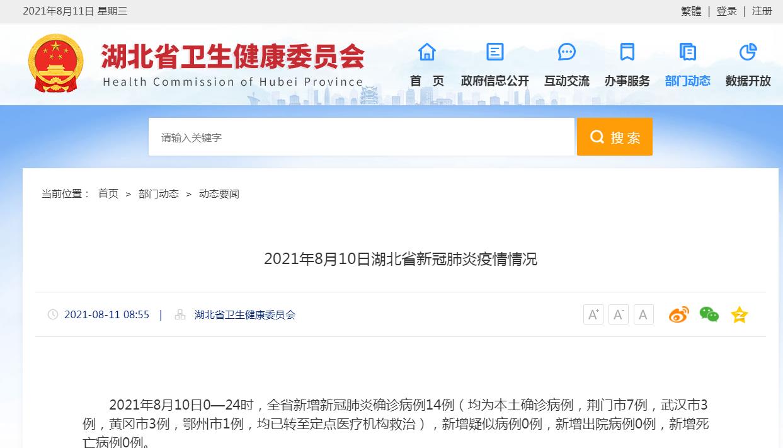Click the pie chart icon above 数据开放

[x=748, y=52]
